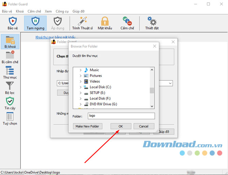Select the Local Disk (C:) drive icon

point(86,87)
